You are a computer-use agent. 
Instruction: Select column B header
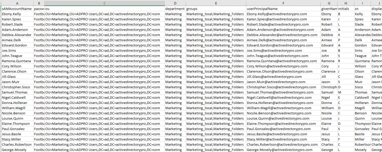[39, 3]
